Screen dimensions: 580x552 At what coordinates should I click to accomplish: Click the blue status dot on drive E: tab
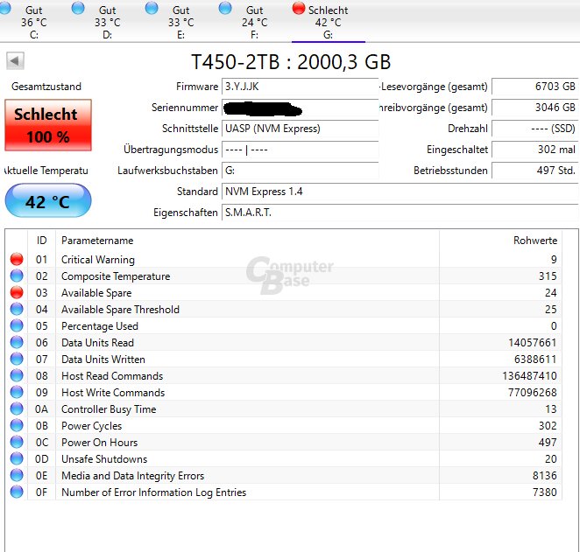tap(152, 8)
